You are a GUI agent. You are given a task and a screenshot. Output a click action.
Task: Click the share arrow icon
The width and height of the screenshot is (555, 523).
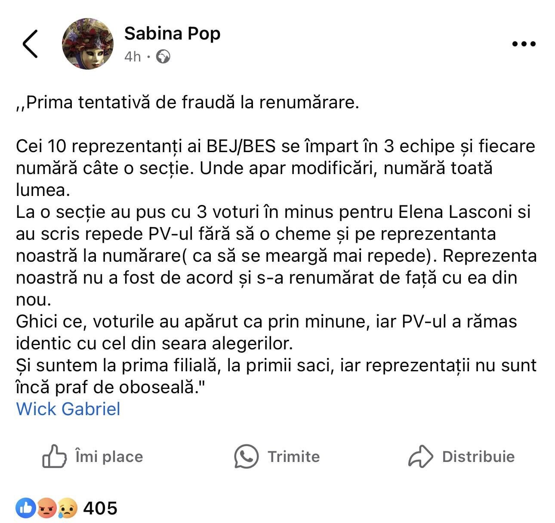click(420, 456)
